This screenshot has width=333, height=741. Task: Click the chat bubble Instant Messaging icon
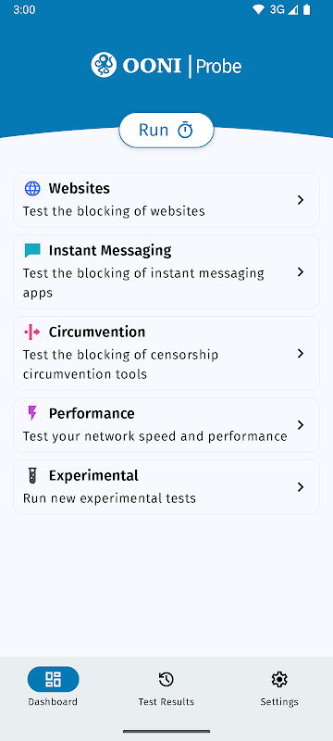pos(32,250)
